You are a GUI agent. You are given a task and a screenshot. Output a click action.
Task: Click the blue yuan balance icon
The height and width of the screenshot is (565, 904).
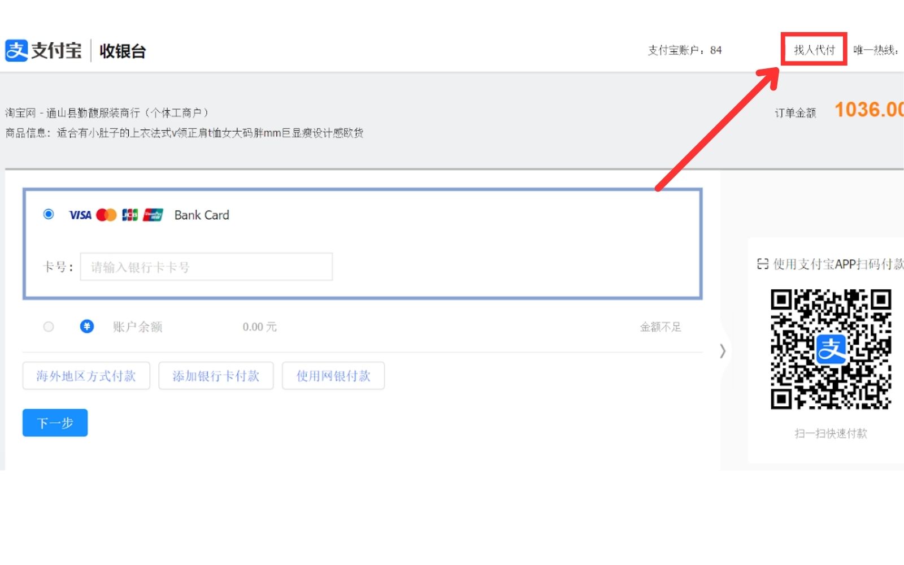pyautogui.click(x=86, y=327)
